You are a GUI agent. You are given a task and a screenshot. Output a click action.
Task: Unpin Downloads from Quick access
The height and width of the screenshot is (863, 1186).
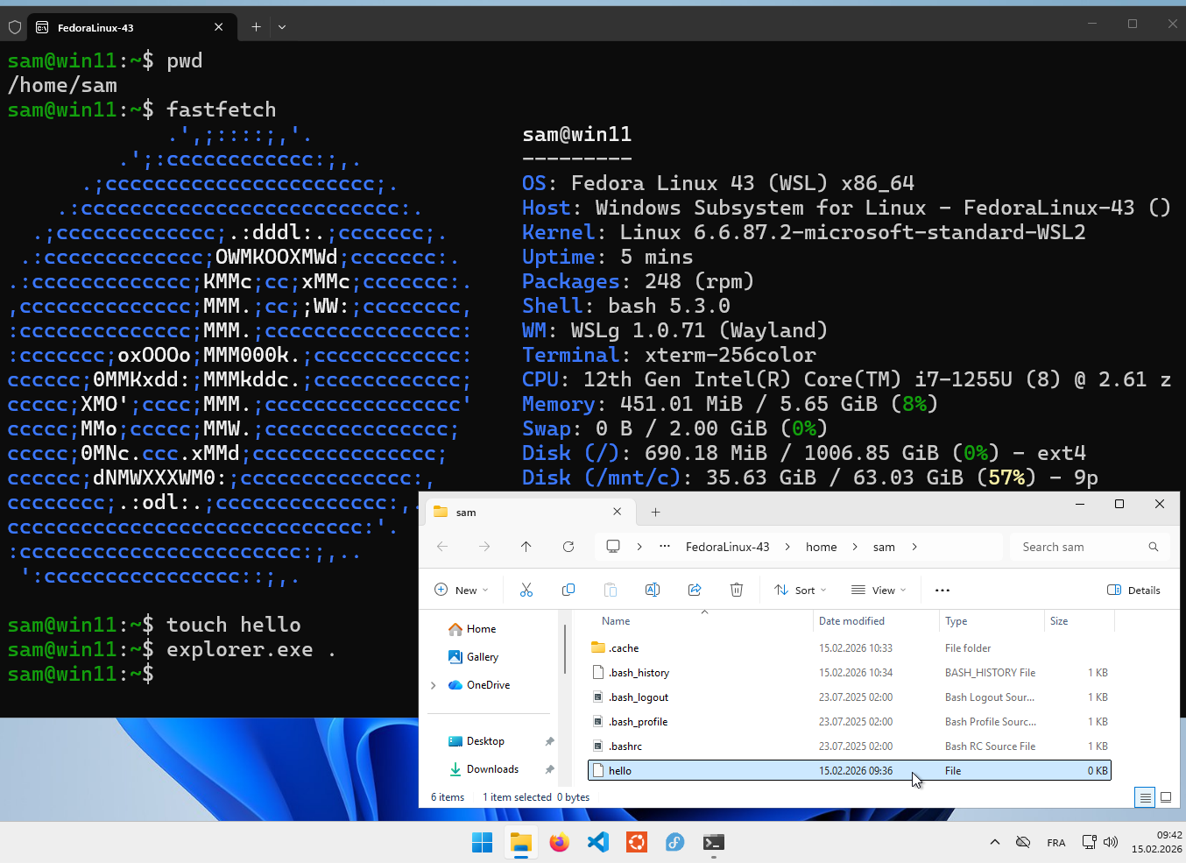point(549,769)
